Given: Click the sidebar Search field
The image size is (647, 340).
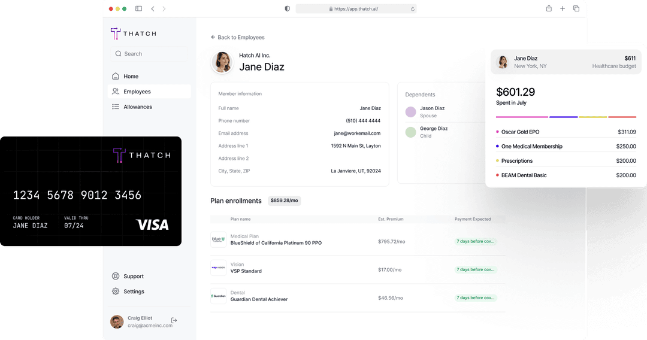Looking at the screenshot, I should click(x=149, y=54).
